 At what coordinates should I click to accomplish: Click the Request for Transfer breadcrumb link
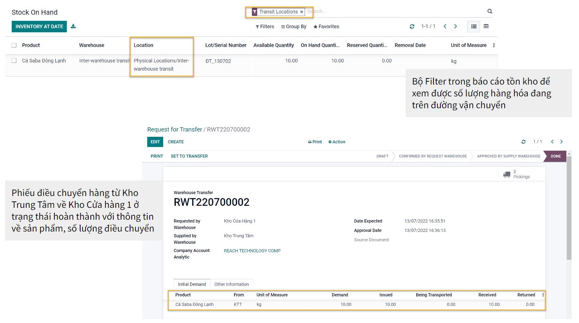click(175, 129)
